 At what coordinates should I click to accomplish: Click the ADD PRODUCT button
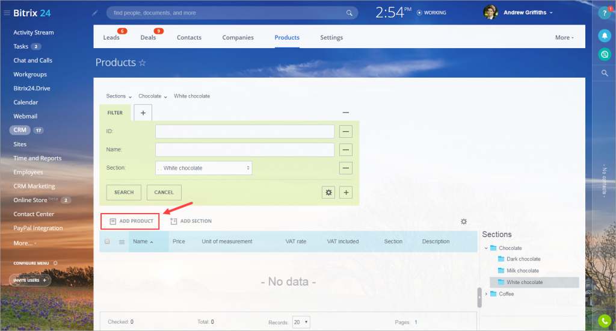pos(130,221)
